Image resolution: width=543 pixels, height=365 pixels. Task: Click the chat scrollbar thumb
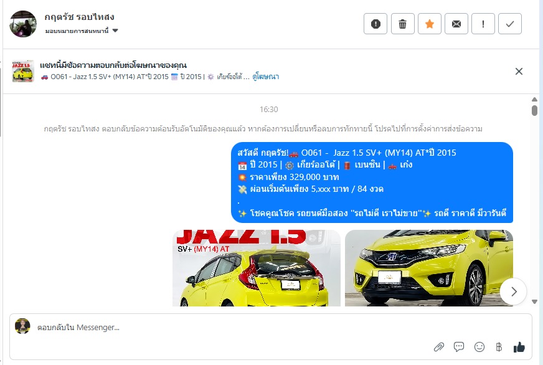point(534,110)
